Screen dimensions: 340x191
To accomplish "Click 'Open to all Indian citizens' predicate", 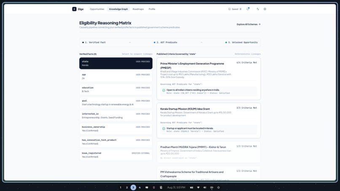I will coord(193,90).
